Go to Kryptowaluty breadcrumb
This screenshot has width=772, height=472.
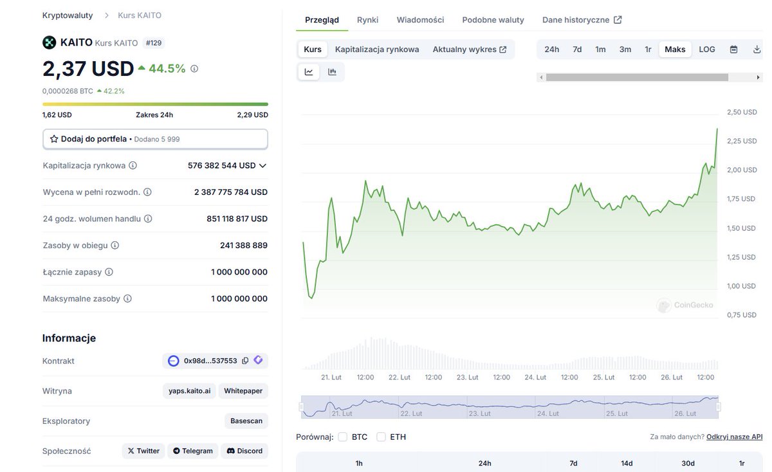68,15
